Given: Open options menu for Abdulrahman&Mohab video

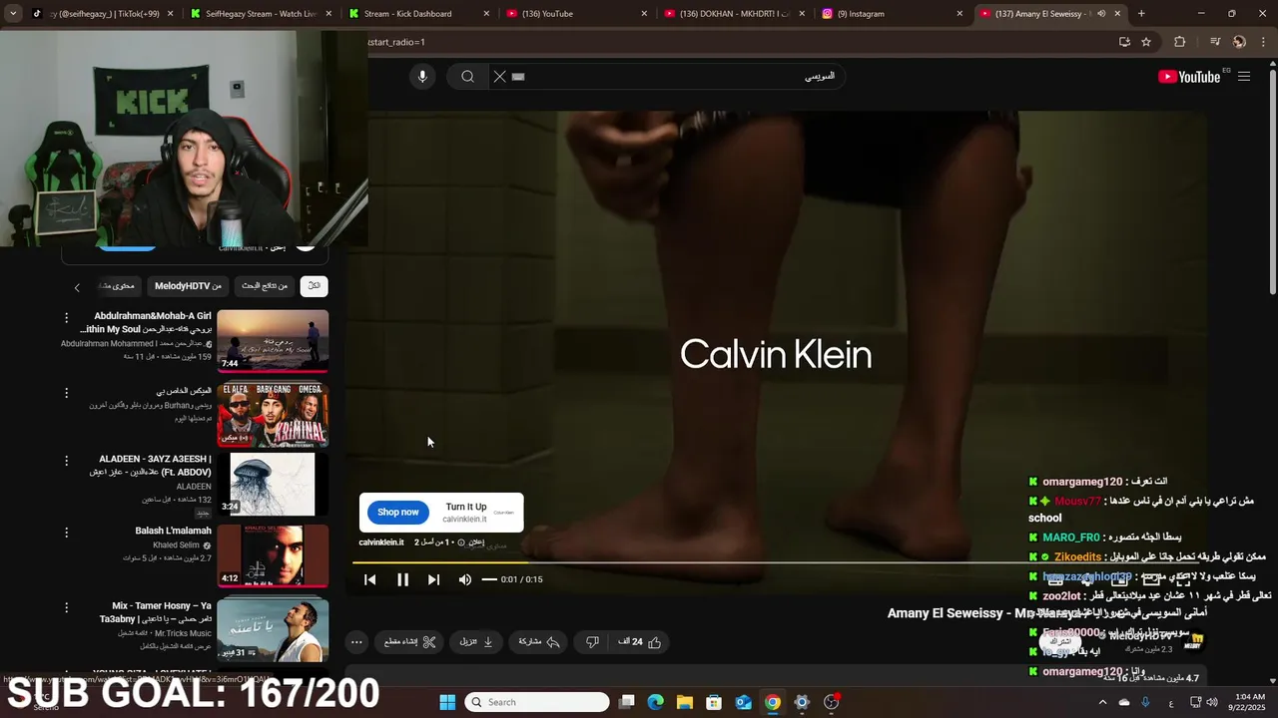Looking at the screenshot, I should 67,318.
